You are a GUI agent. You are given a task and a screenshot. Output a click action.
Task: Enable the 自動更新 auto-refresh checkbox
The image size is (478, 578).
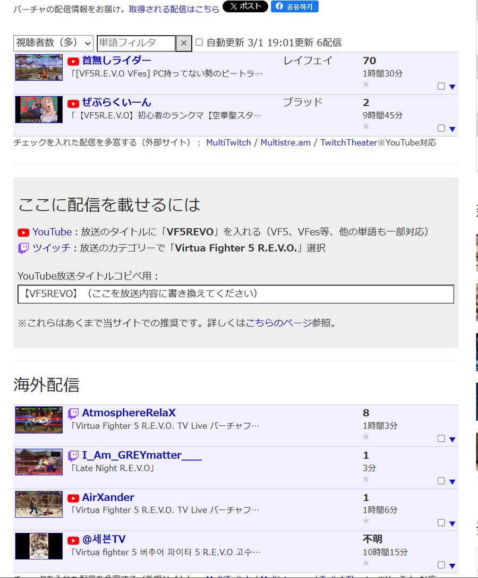(199, 43)
